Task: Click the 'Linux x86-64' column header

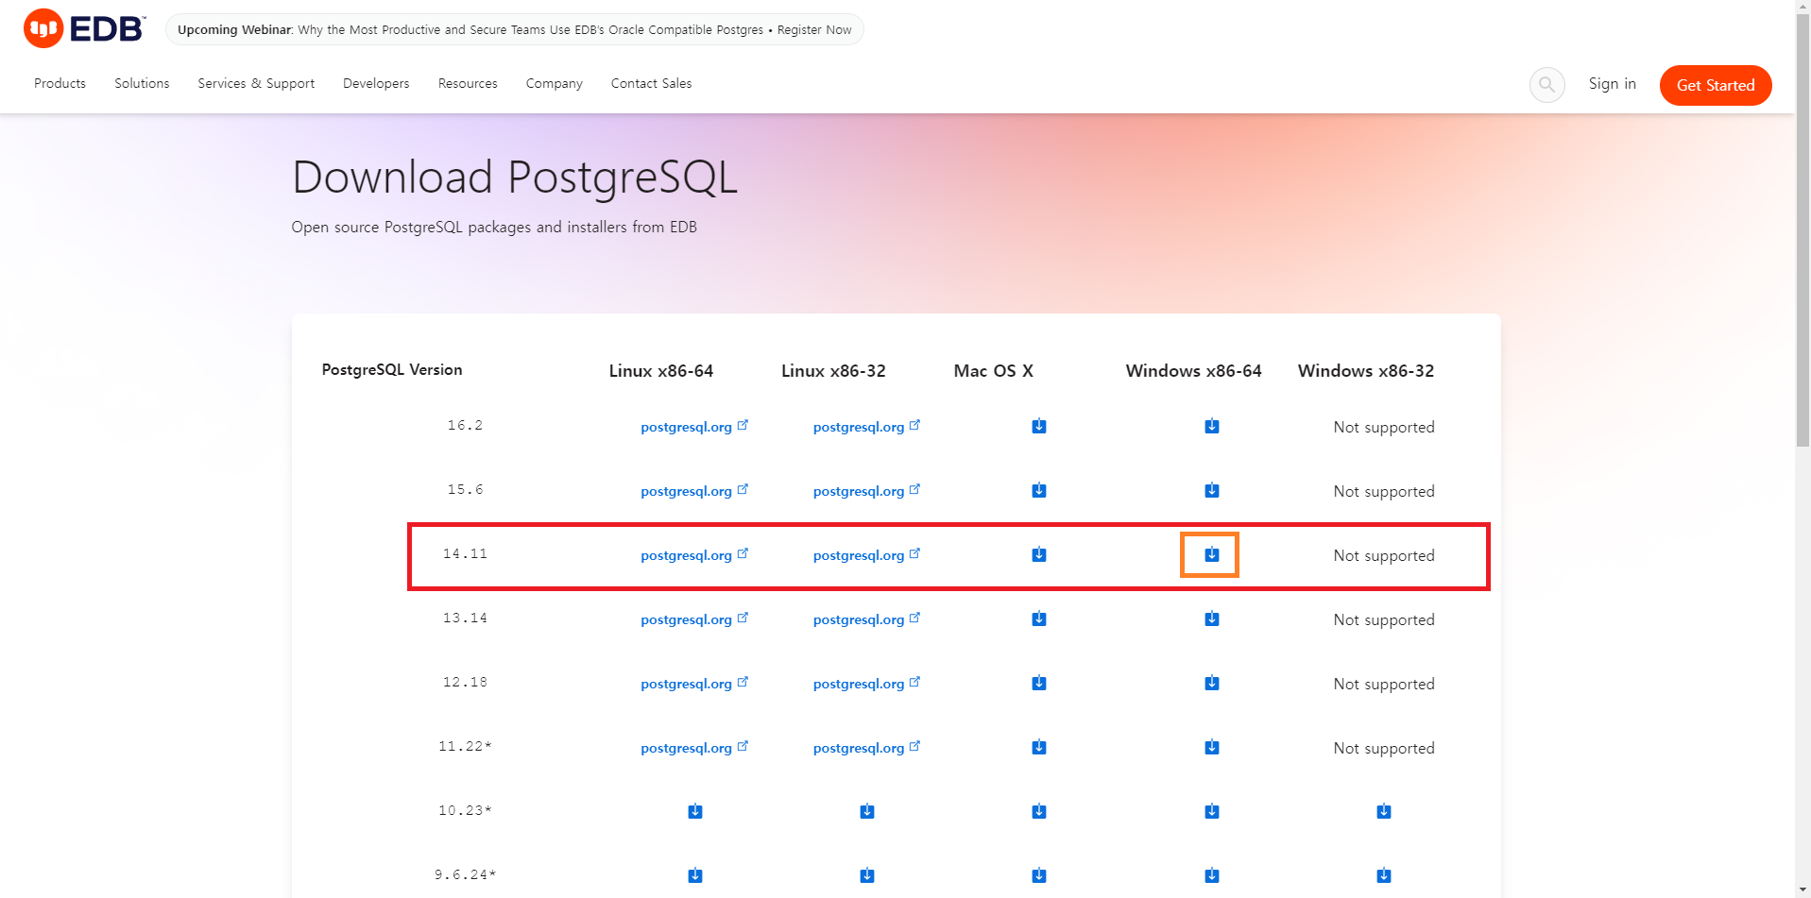Action: point(661,371)
